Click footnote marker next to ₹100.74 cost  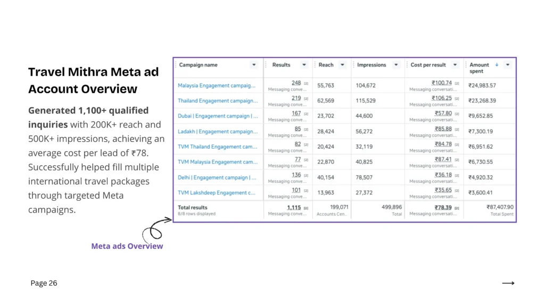click(x=457, y=83)
